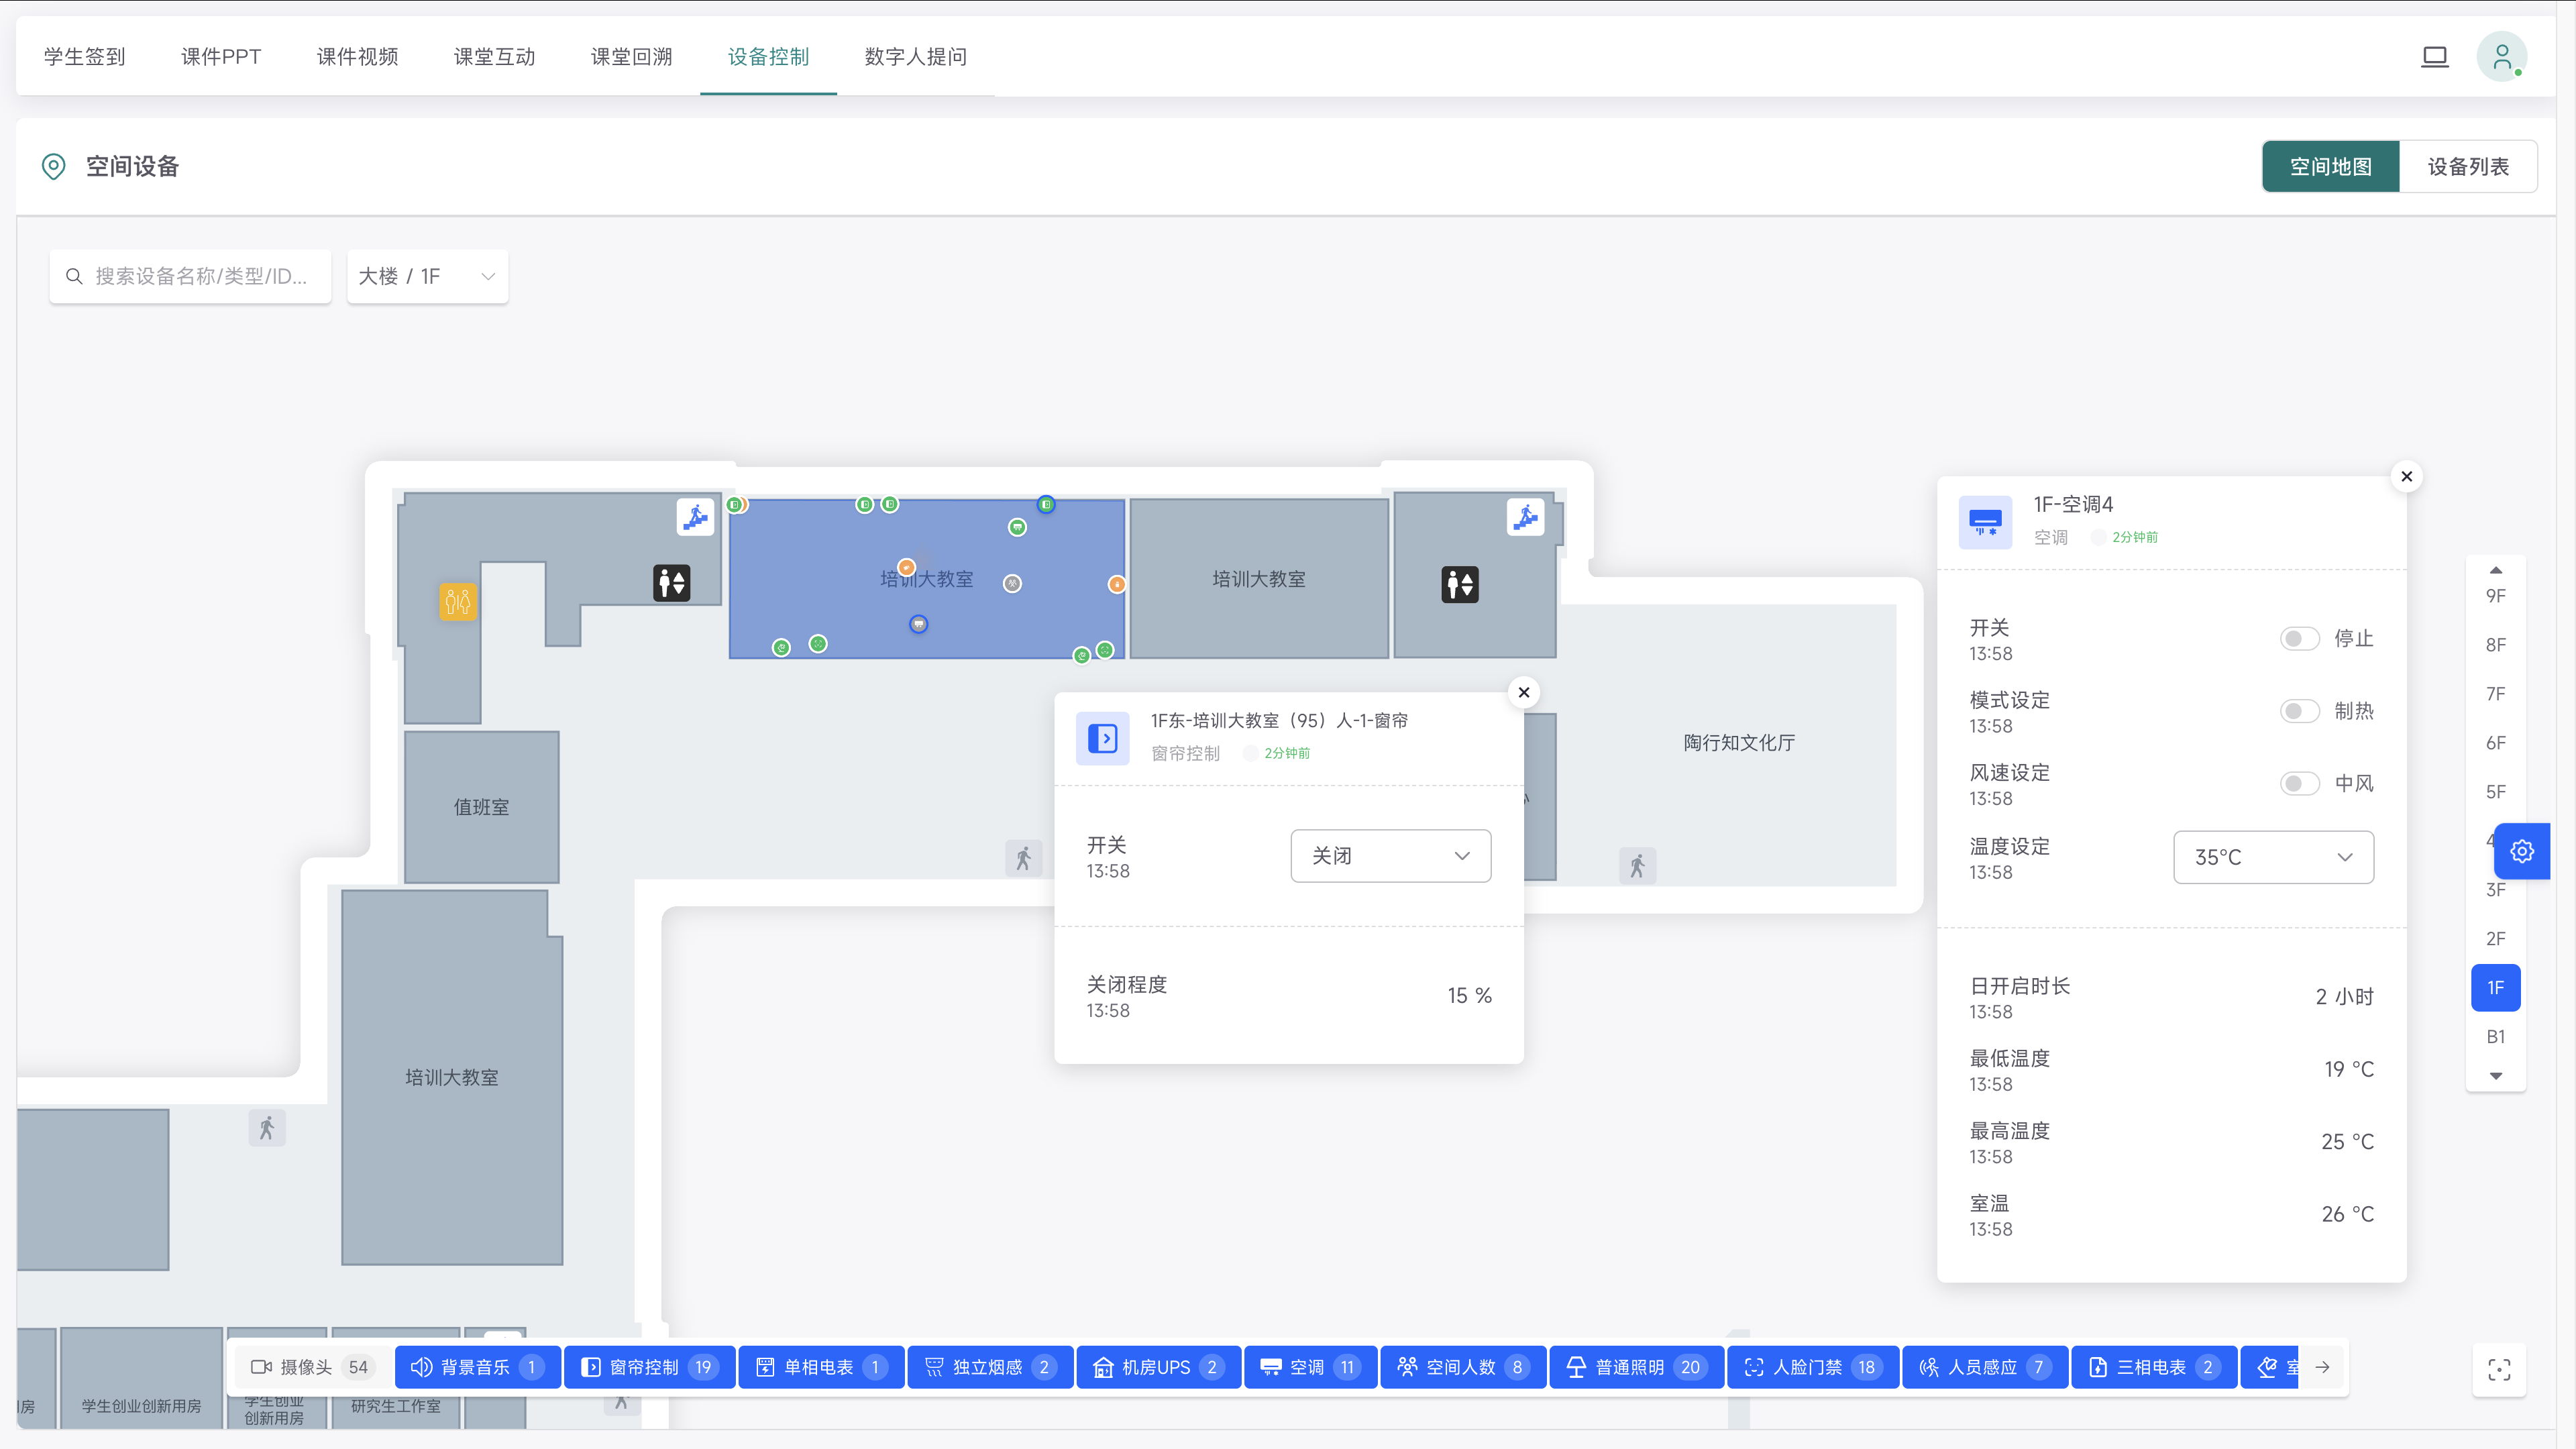Click the air conditioner icon in the 1F-空调4 panel
This screenshot has width=2576, height=1449.
click(x=1985, y=521)
